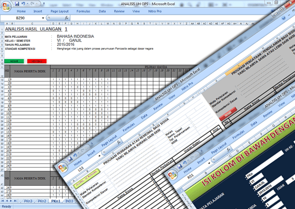Expand the BZ90 Name Box dropdown arrow
Screen dimensions: 295x209
point(43,18)
